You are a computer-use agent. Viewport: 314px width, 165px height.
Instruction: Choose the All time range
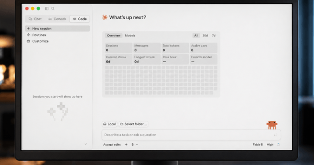click(x=196, y=36)
